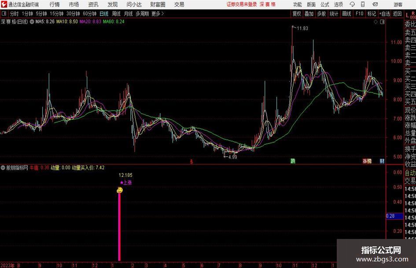Click the 游客 guest account label
Viewport: 416px width, 268px height.
(398, 4)
